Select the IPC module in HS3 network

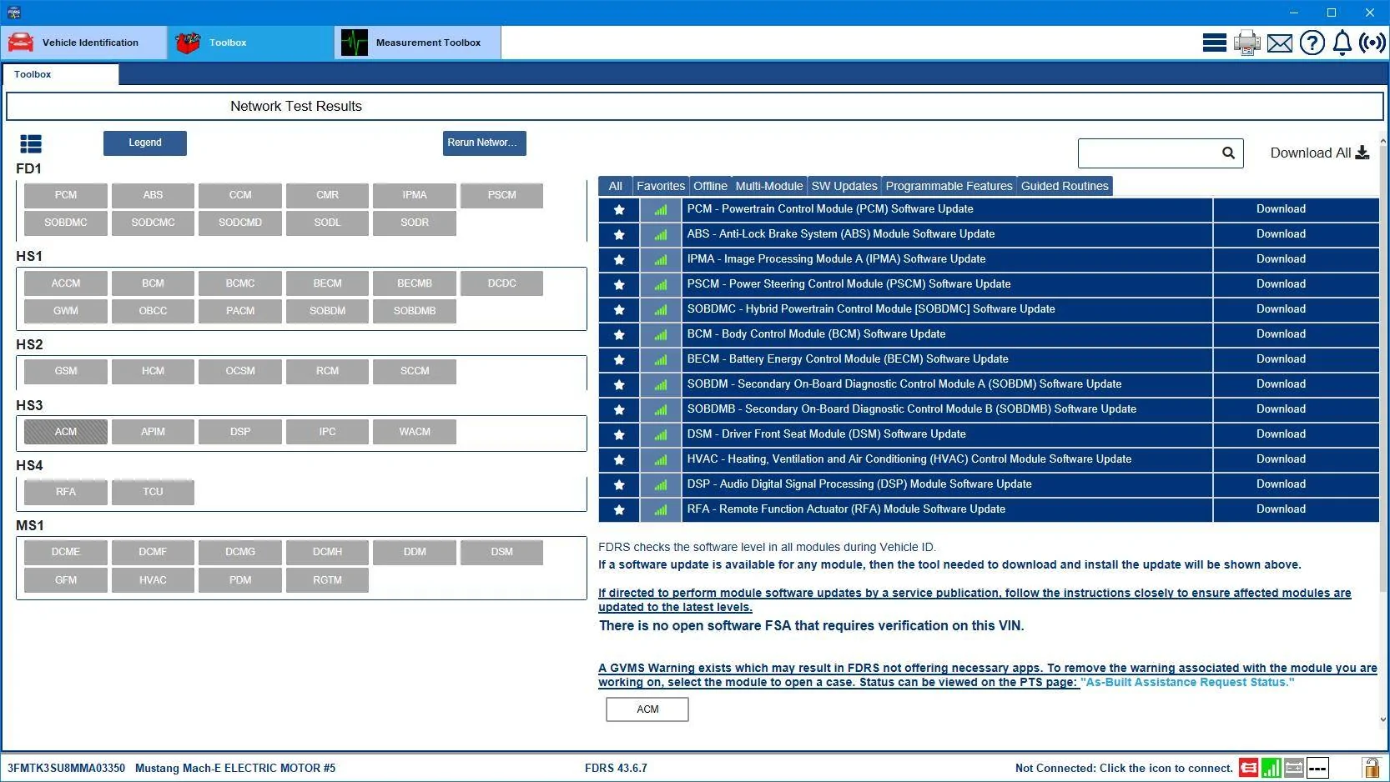pos(327,432)
